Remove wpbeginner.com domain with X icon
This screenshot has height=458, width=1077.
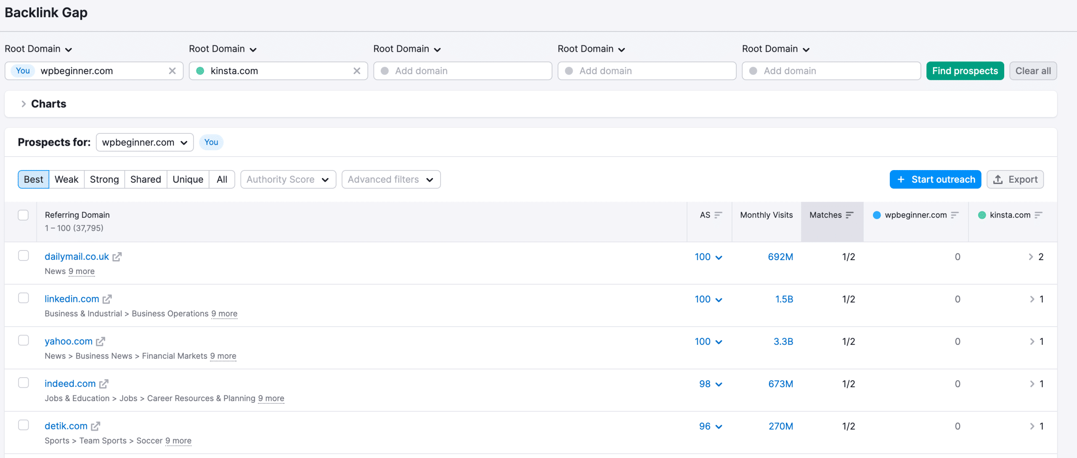click(172, 71)
